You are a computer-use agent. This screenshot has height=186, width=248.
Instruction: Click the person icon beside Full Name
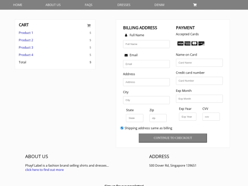[126, 35]
